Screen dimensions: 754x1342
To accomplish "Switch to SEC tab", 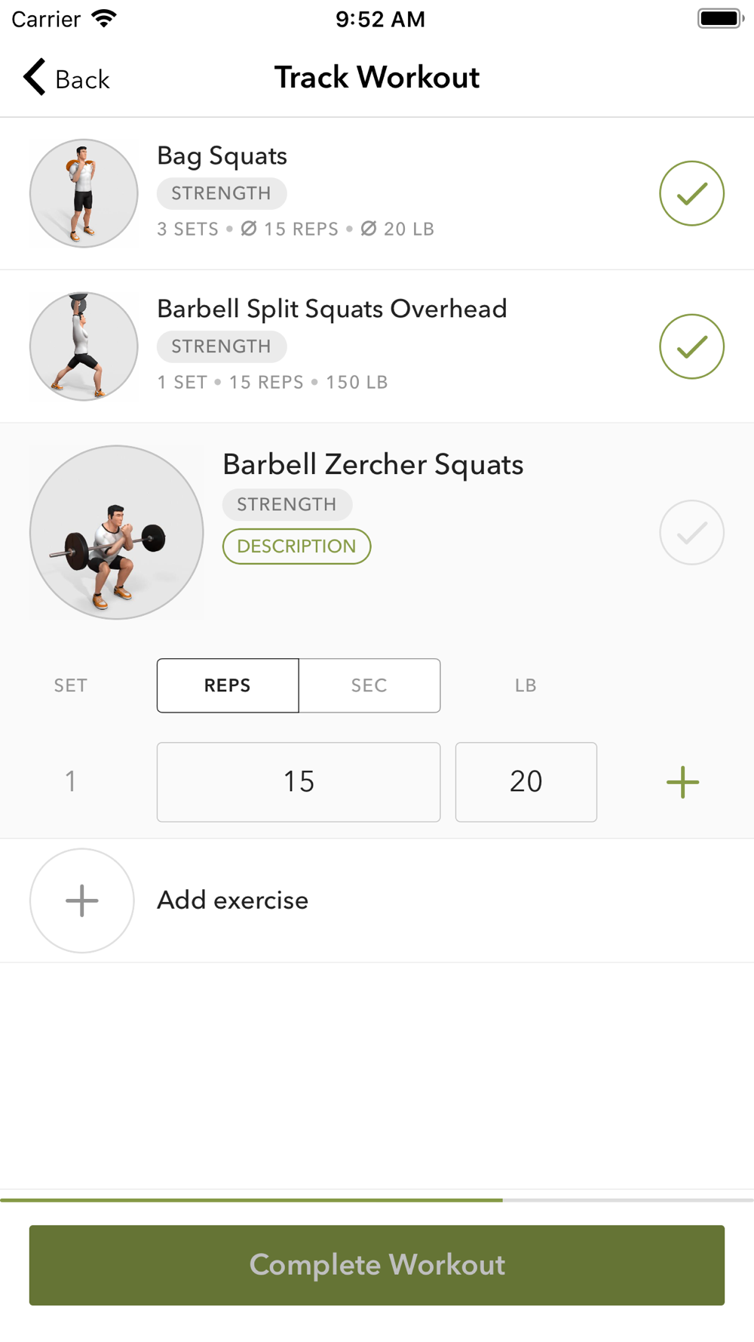I will (x=369, y=685).
